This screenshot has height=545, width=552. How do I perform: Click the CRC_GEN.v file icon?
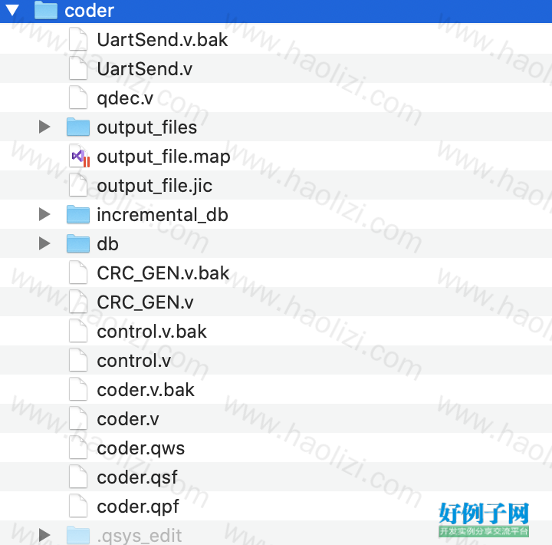(x=77, y=302)
